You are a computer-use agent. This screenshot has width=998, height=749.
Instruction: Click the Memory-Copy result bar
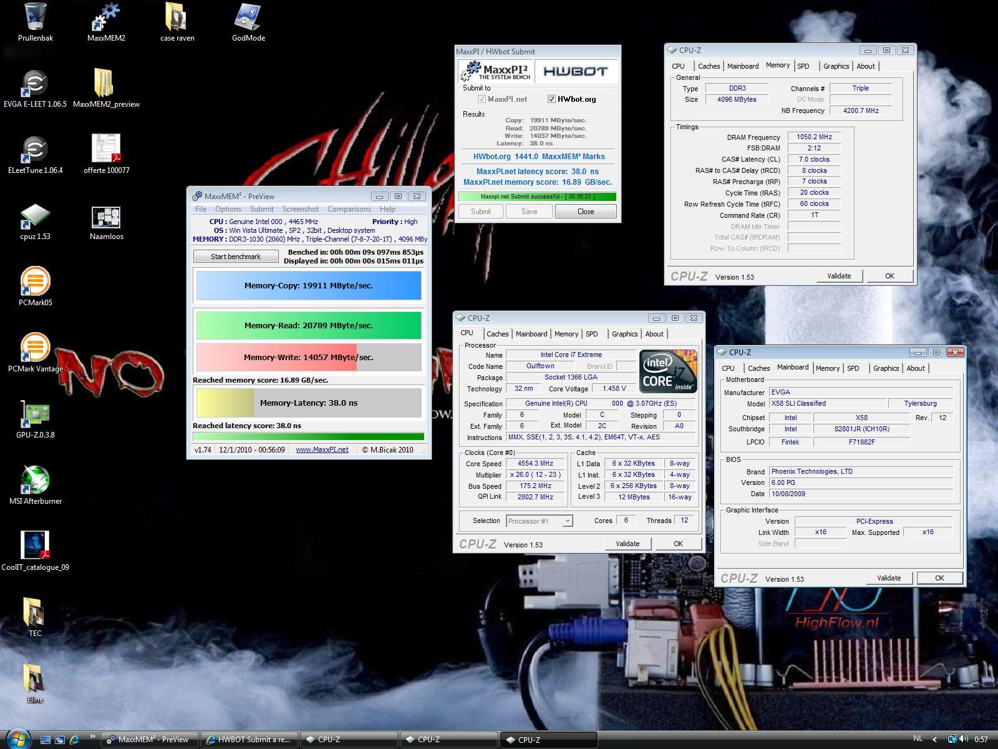click(x=309, y=285)
